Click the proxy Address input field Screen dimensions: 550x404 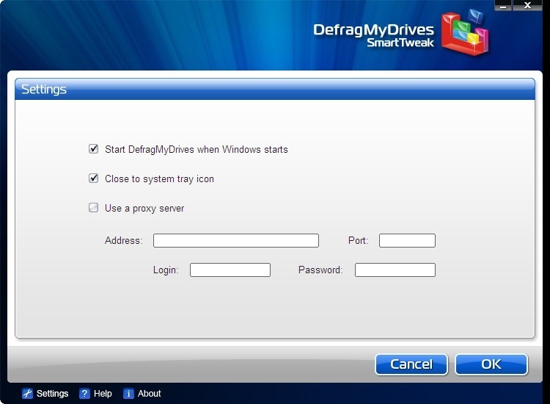click(235, 240)
